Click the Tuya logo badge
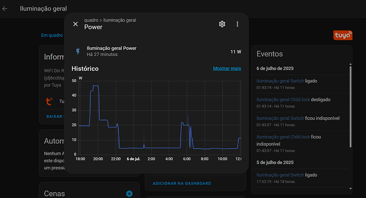Image resolution: width=366 pixels, height=198 pixels. pos(343,35)
